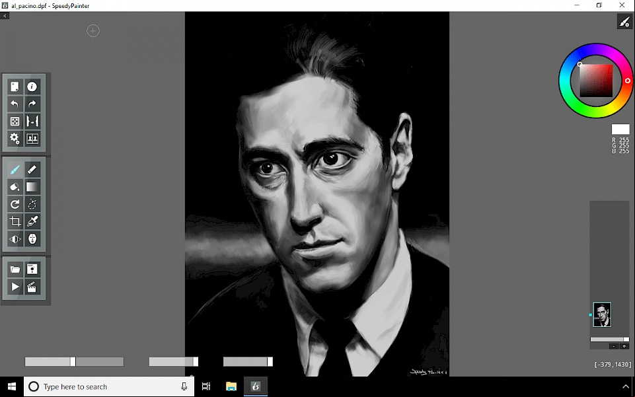This screenshot has height=397, width=635.
Task: Open a file with the folder icon
Action: click(x=15, y=270)
